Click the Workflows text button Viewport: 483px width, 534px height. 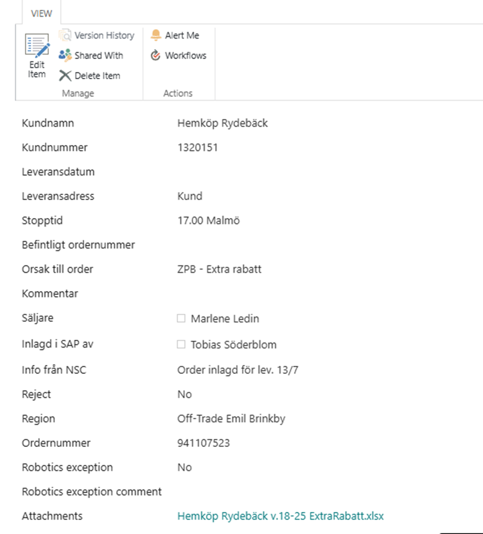coord(186,55)
